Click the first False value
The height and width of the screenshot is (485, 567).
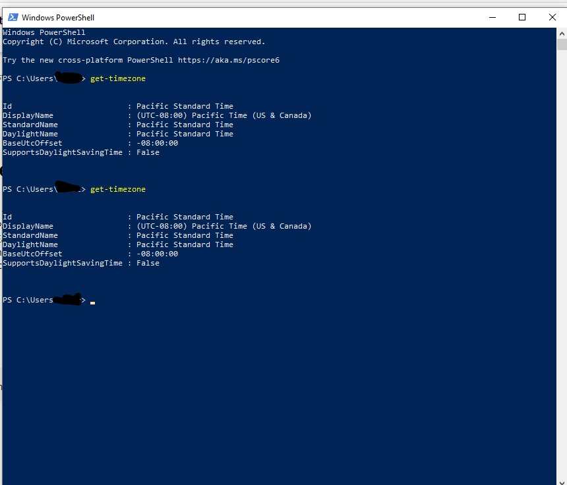[148, 152]
